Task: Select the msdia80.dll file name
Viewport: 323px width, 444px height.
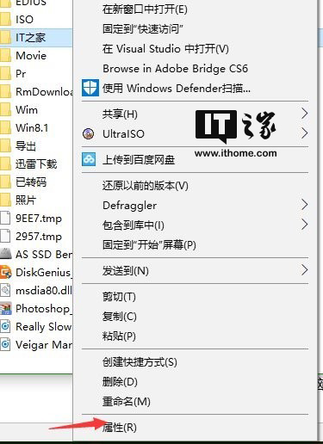Action: (x=44, y=291)
